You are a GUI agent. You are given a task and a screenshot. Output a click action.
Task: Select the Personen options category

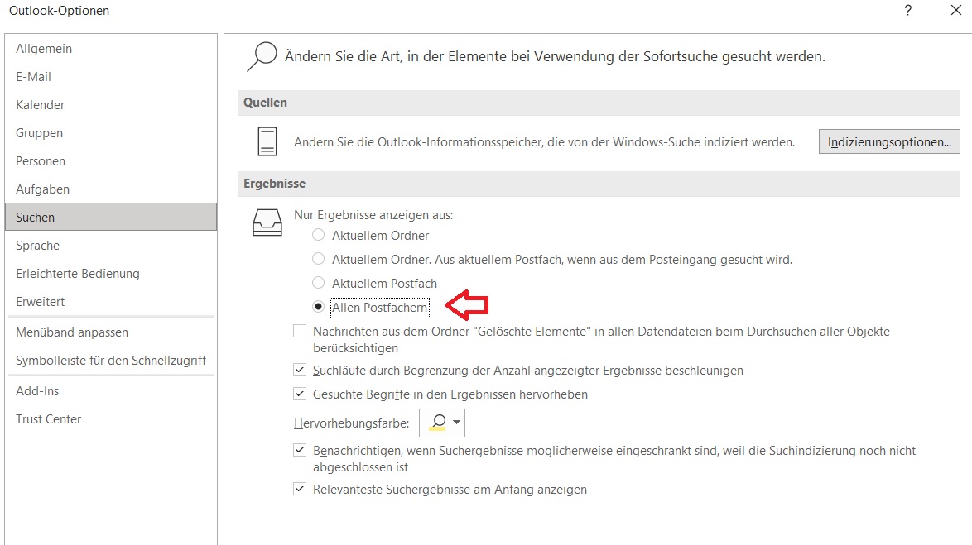click(x=111, y=161)
